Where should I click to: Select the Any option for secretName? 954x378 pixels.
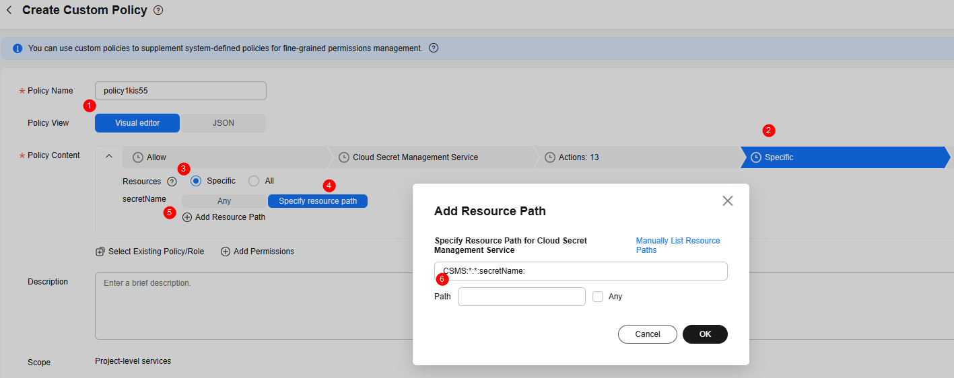[x=224, y=201]
